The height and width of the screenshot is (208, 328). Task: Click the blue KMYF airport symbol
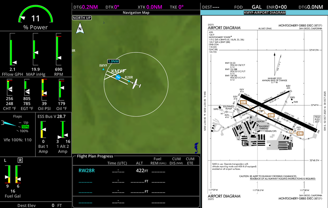118,77
